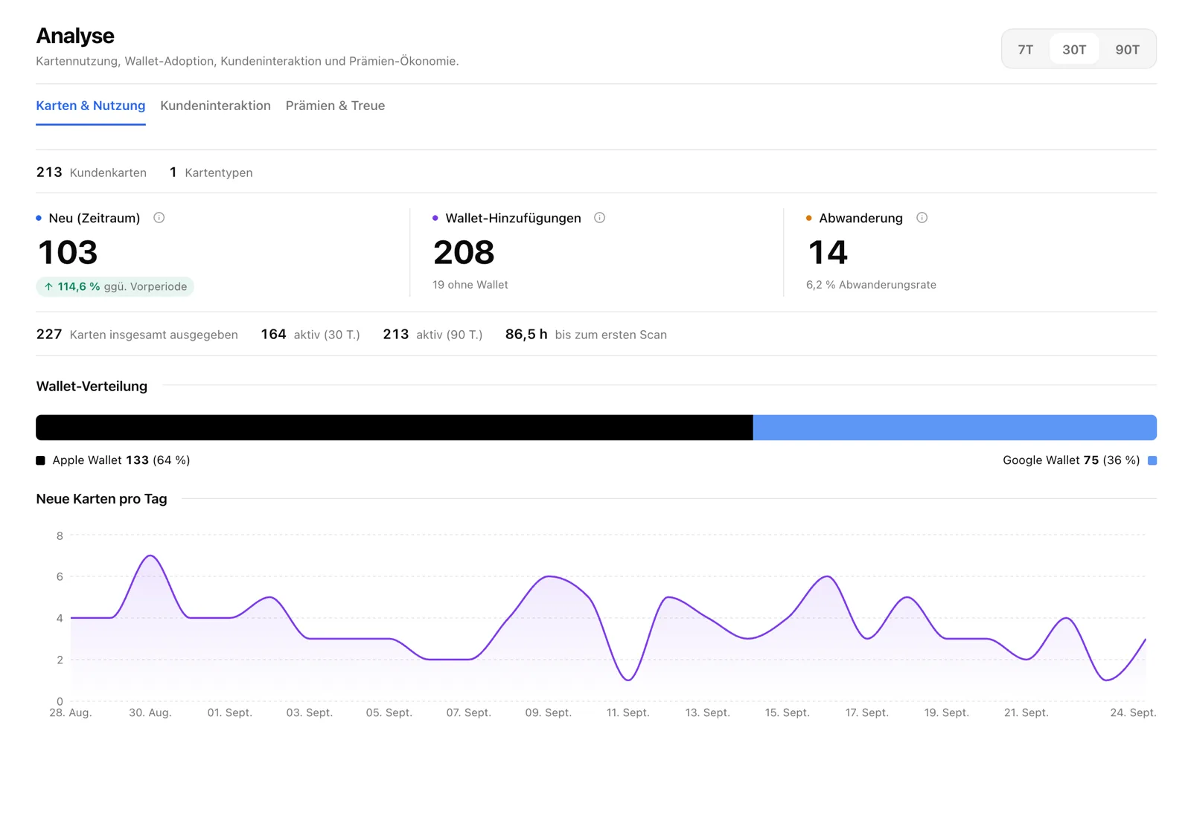Viewport: 1191px width, 824px height.
Task: Click info icon next to Neu (Zeitraum)
Action: (159, 218)
